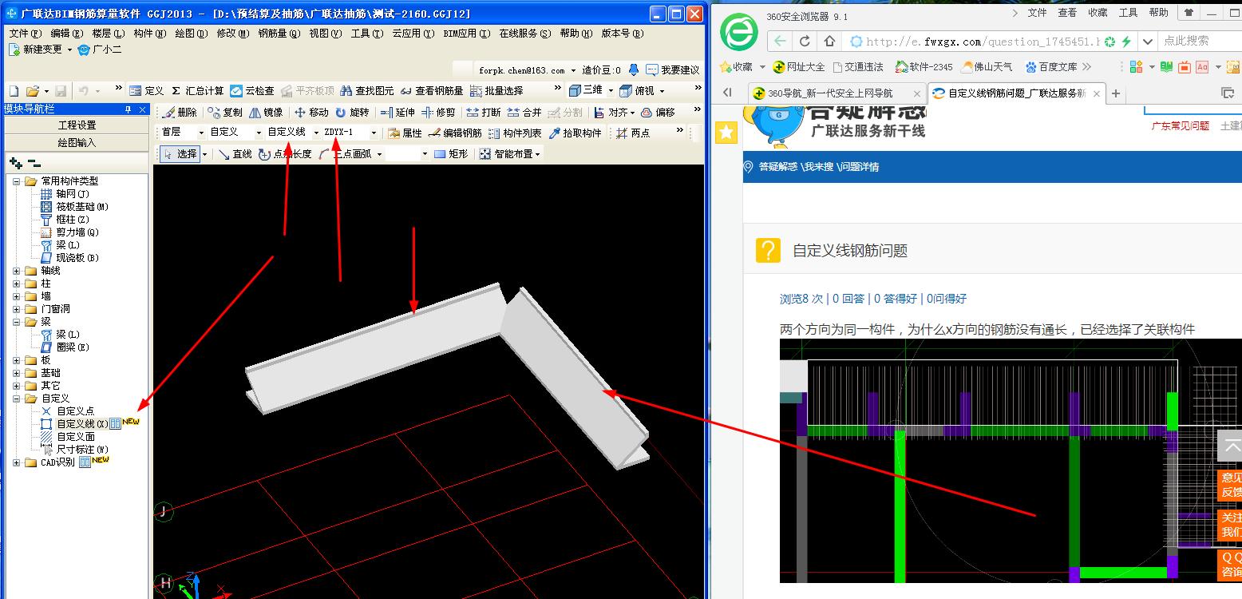Switch to the 360导航 browser tab
Viewport: 1242px width, 599px height.
coord(837,93)
